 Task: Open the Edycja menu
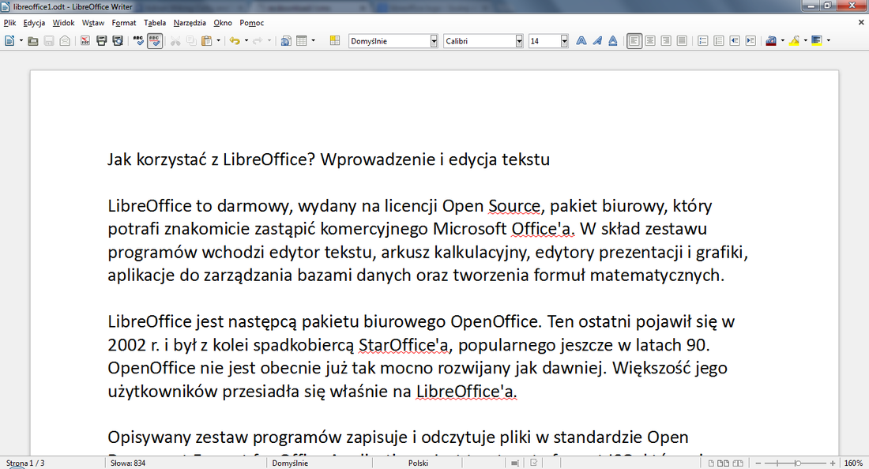(x=34, y=23)
